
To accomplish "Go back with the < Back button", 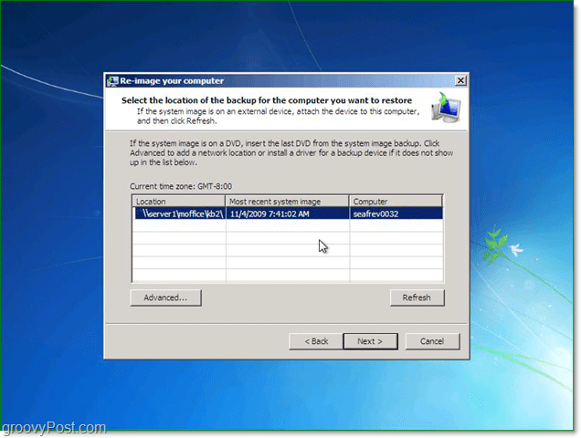I will [316, 341].
